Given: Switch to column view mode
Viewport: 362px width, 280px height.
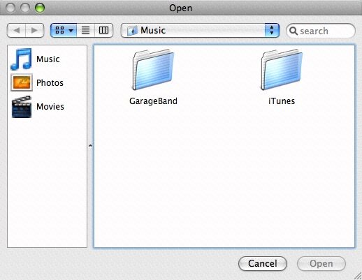Looking at the screenshot, I should (103, 30).
